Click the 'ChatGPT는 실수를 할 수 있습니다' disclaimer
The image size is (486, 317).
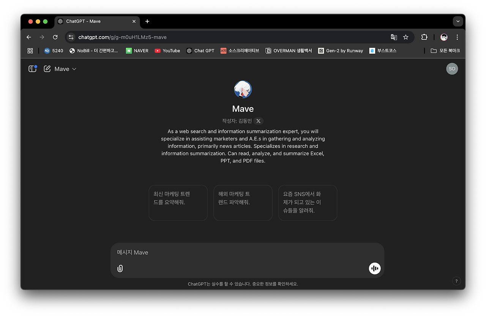pos(243,284)
